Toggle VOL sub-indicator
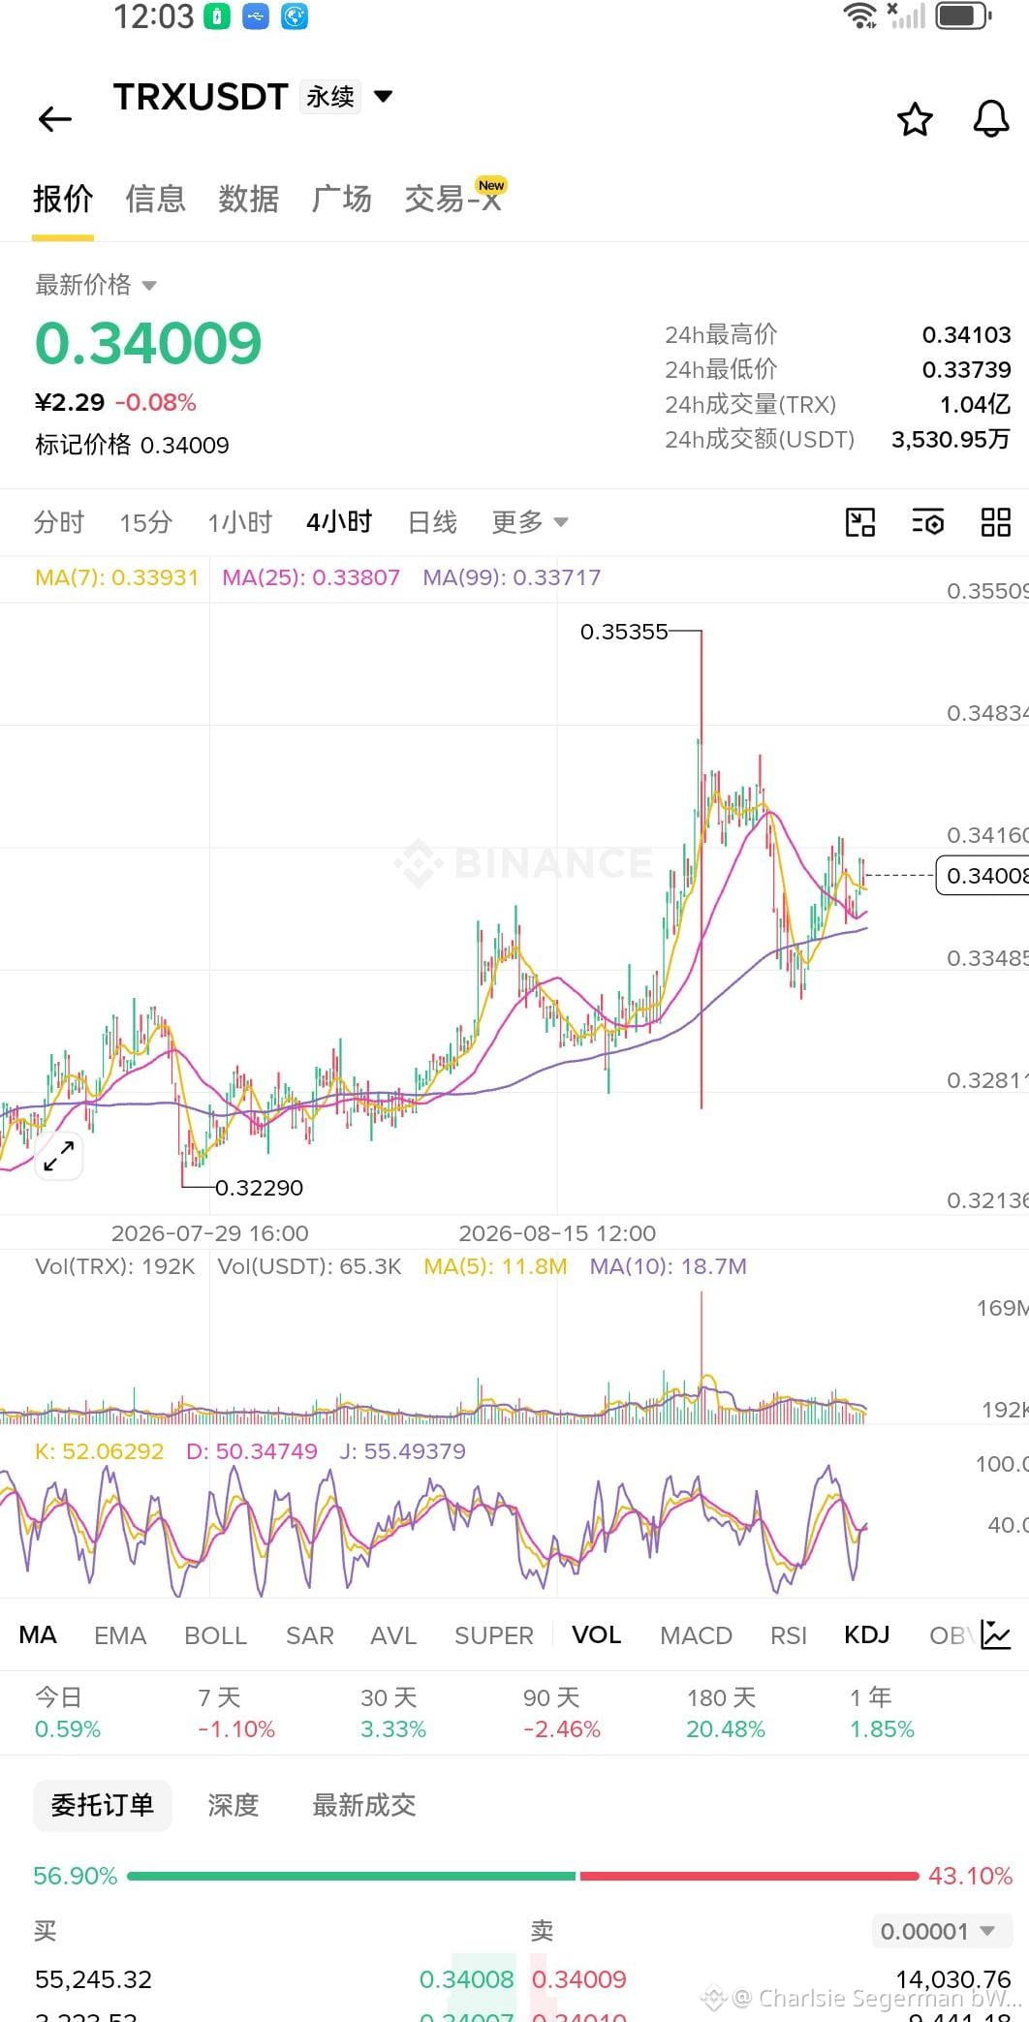Screen dimensions: 1029x2022 (x=596, y=1635)
